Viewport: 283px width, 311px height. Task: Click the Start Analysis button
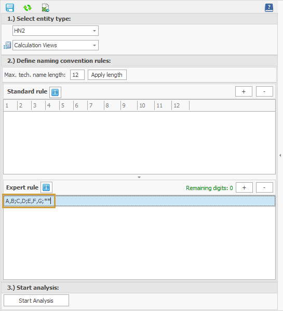[x=36, y=301]
